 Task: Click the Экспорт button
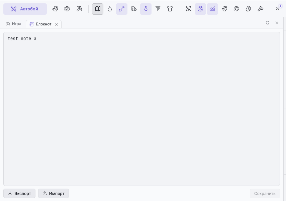pos(19,193)
